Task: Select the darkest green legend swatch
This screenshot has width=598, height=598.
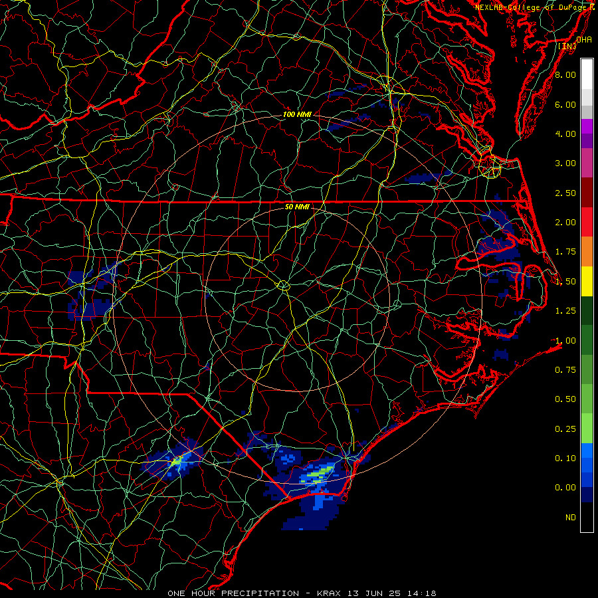Action: (587, 310)
